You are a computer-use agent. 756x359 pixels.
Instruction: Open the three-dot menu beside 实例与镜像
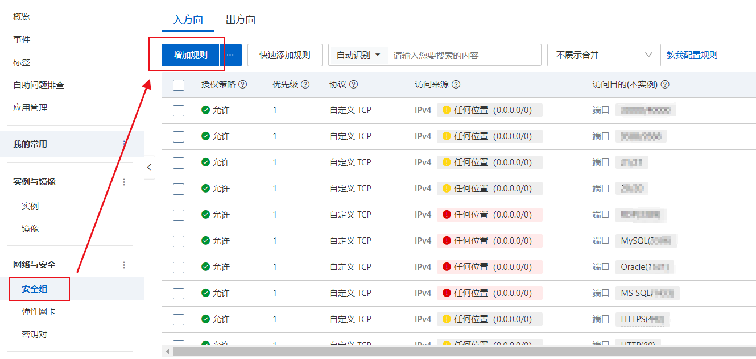tap(125, 182)
